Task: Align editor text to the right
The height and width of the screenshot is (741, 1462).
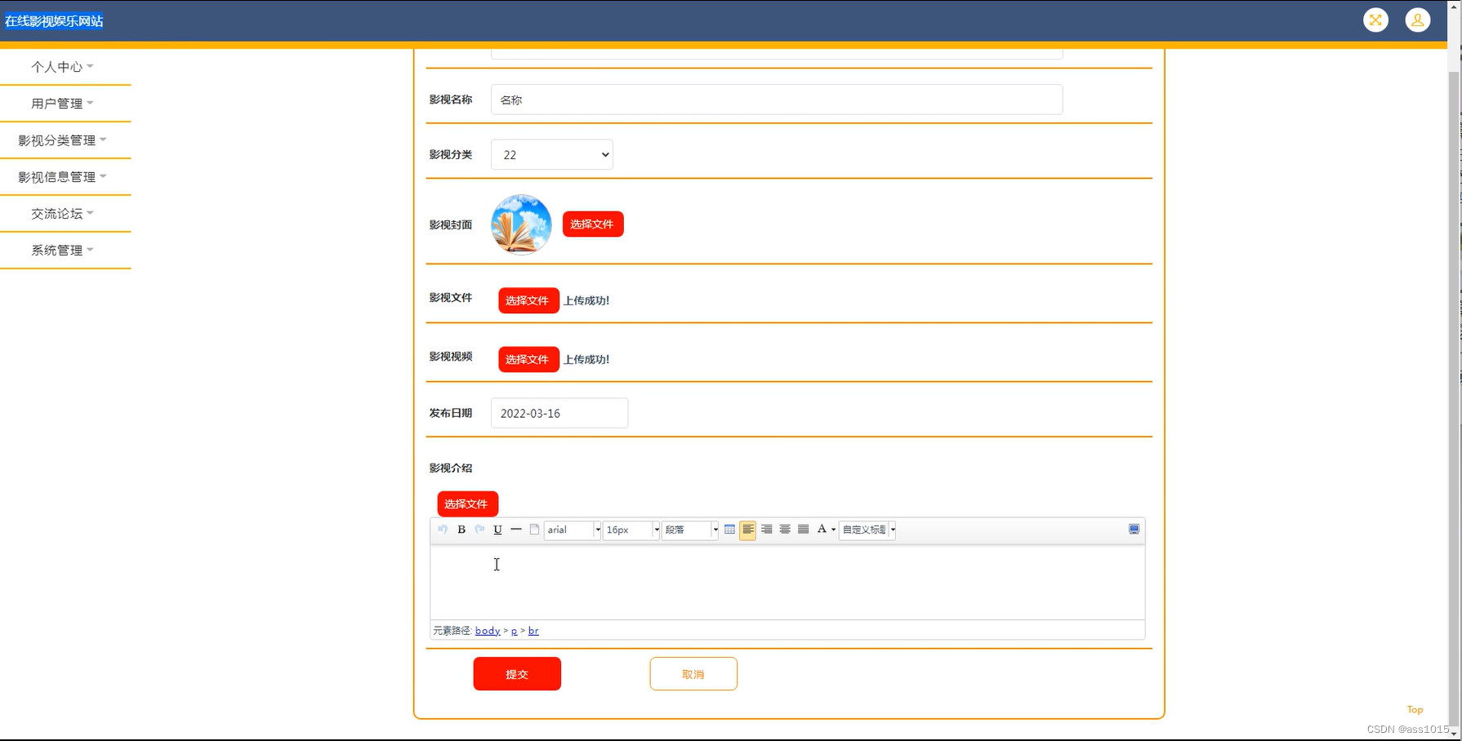Action: pos(766,530)
